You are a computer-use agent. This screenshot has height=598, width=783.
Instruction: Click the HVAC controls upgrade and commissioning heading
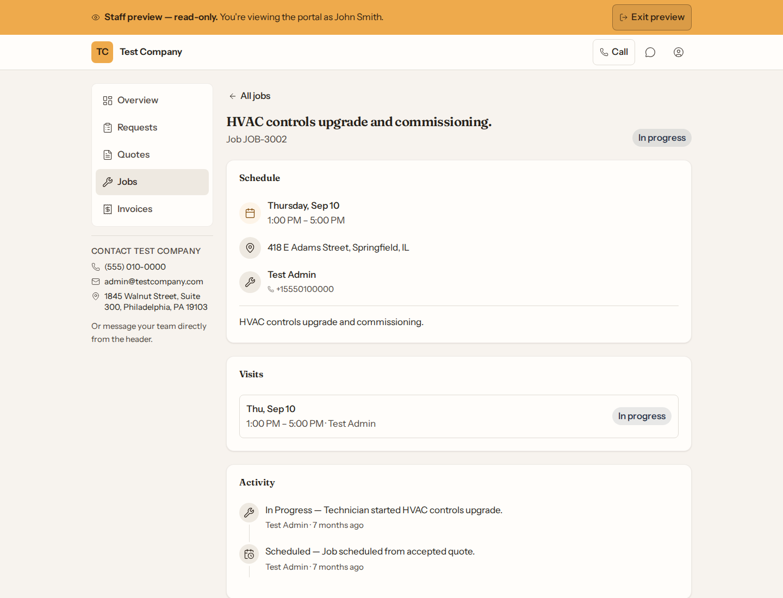pos(359,122)
